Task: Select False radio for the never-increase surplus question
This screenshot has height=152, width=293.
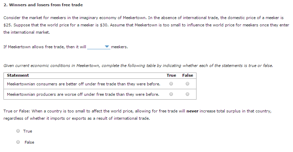Action: 18,142
